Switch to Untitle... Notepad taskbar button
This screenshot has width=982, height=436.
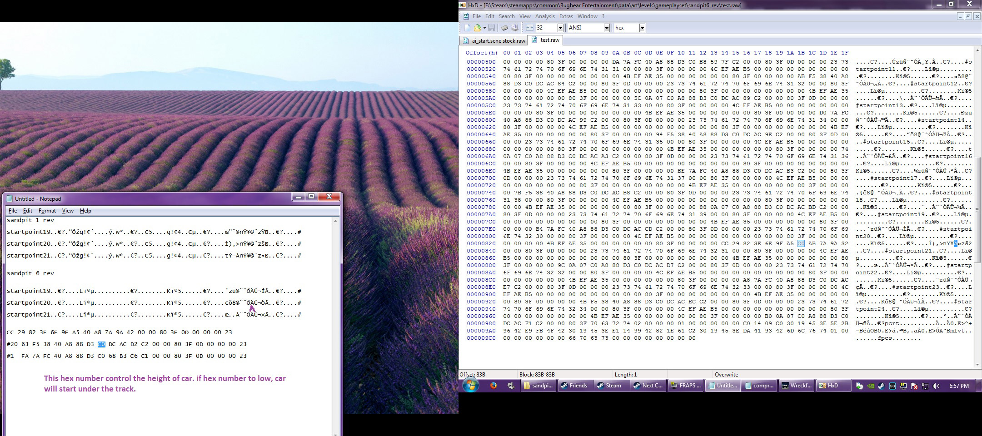(x=723, y=386)
